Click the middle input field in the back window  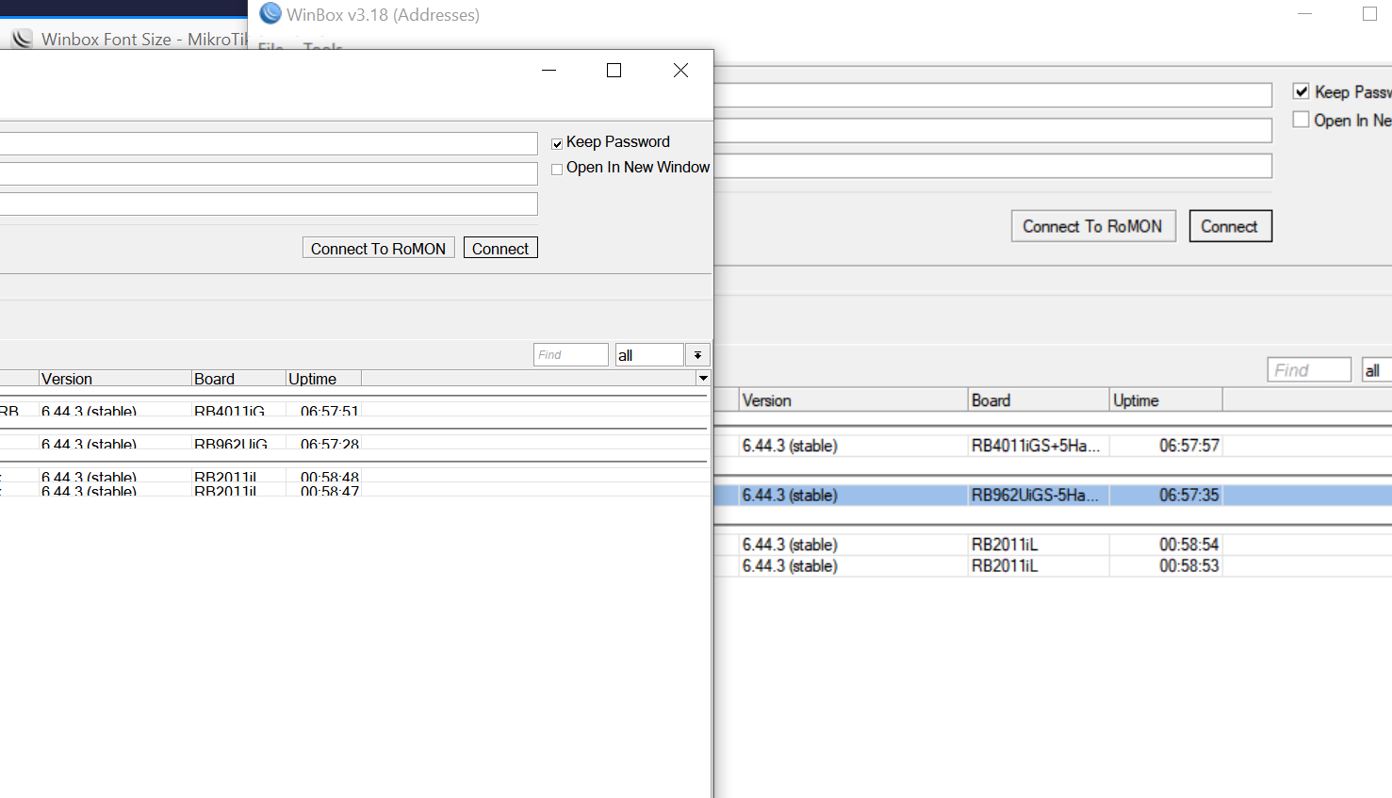[x=993, y=131]
